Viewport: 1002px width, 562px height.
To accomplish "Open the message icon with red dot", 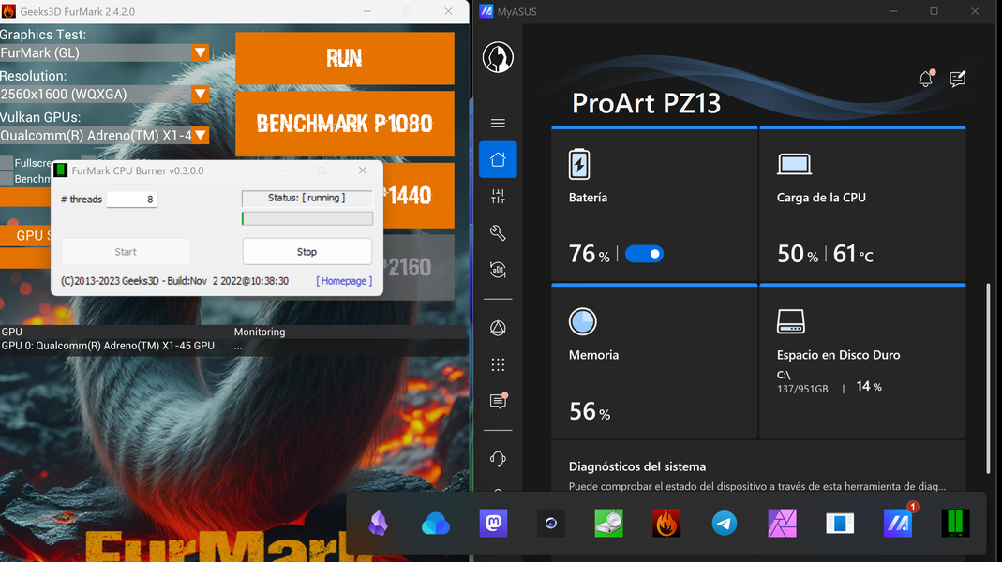I will 499,401.
